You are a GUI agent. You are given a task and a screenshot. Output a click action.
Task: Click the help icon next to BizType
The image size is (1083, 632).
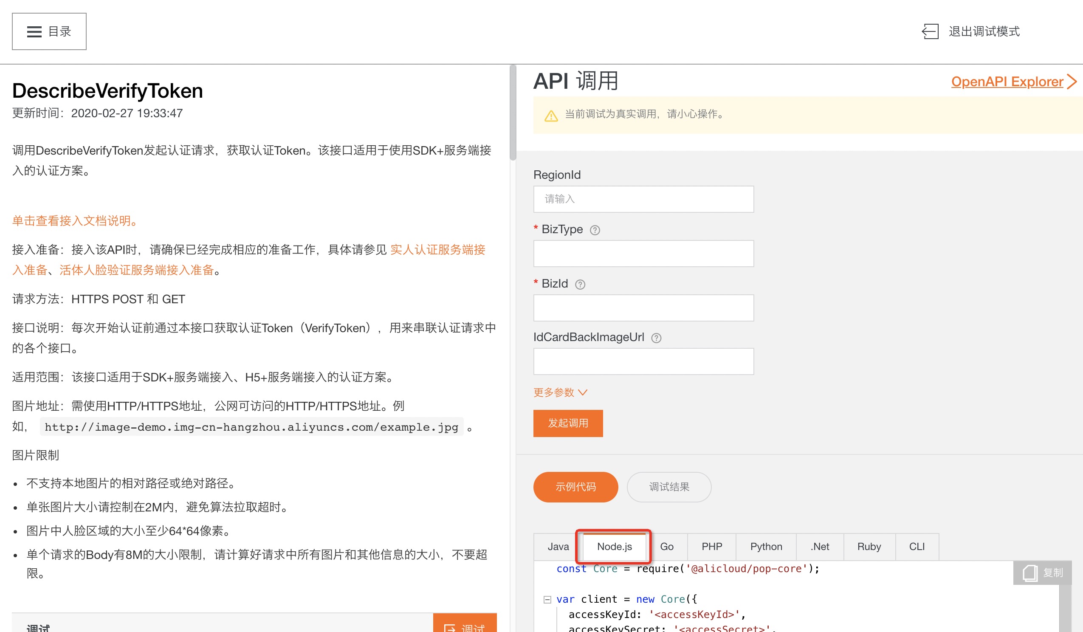click(x=595, y=230)
